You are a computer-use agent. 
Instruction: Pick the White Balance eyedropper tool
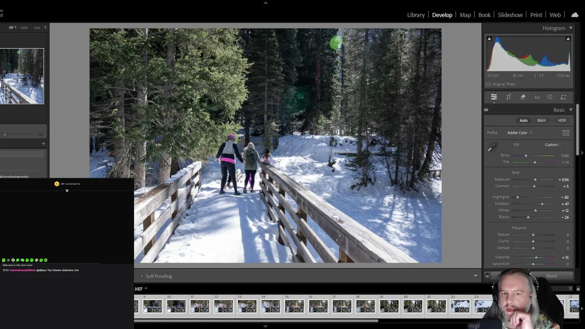pyautogui.click(x=492, y=147)
